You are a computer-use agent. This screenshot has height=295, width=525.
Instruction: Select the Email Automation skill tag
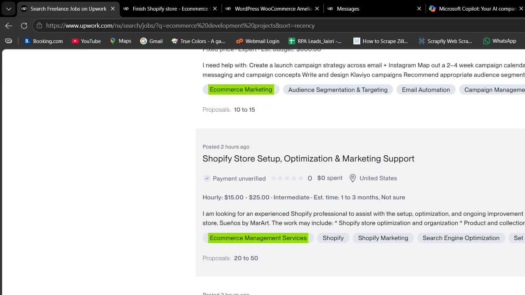(x=426, y=90)
